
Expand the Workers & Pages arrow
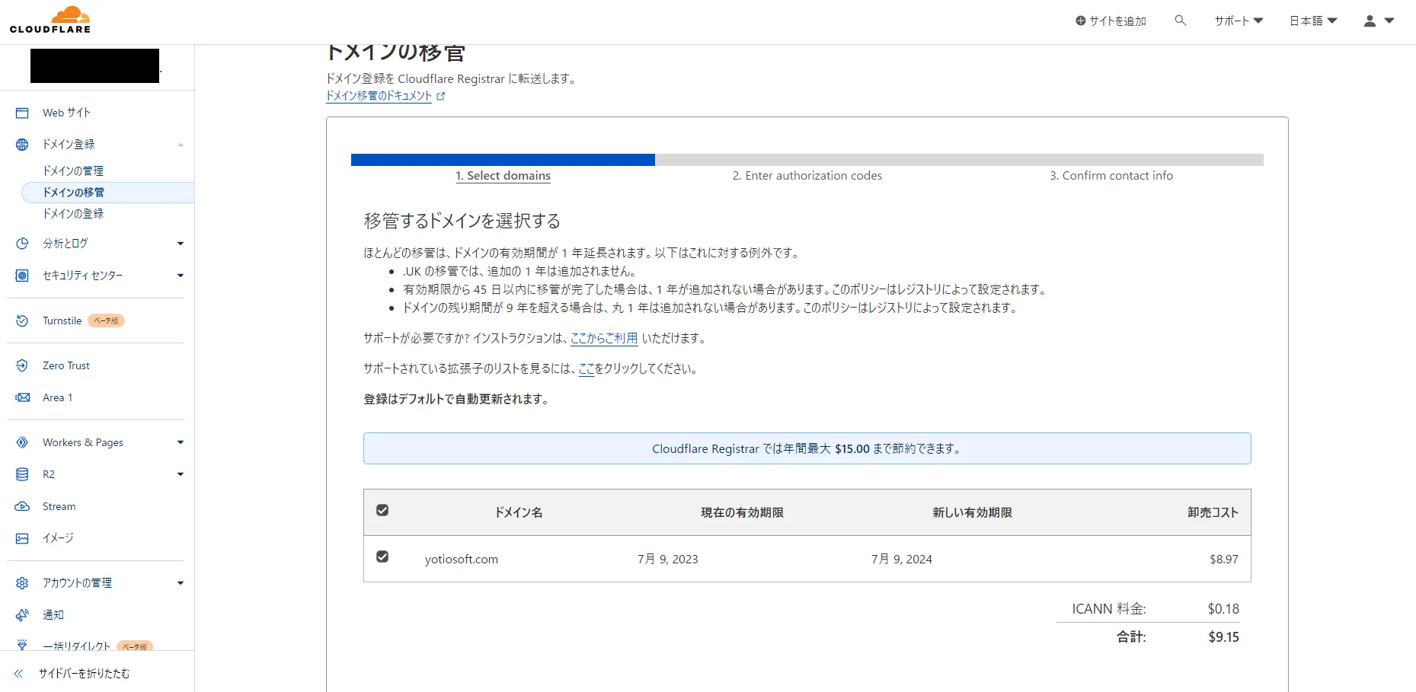181,442
